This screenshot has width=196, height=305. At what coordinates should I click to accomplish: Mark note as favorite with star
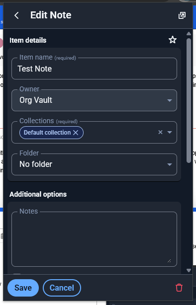(x=173, y=40)
